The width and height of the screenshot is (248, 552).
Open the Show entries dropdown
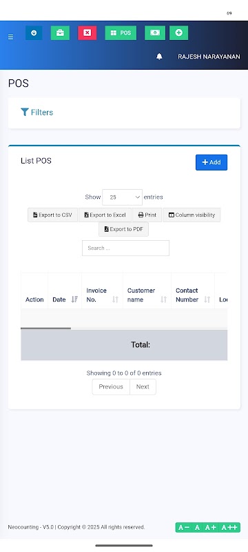122,197
